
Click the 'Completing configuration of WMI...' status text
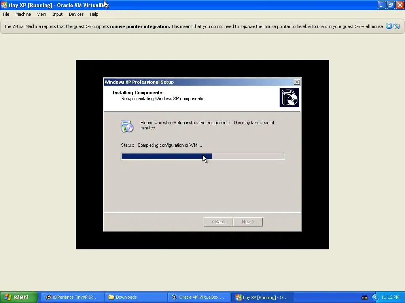[170, 145]
